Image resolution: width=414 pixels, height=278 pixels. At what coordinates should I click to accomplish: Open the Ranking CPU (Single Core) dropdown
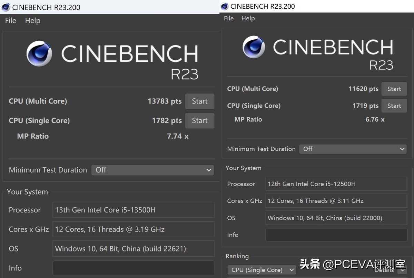[x=262, y=270]
